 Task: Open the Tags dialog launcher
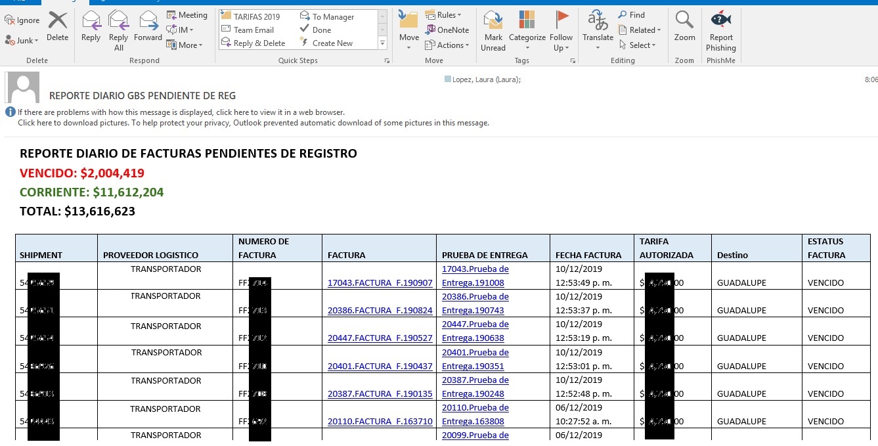click(x=573, y=60)
